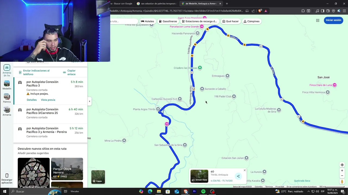Center map on my location

click(342, 165)
